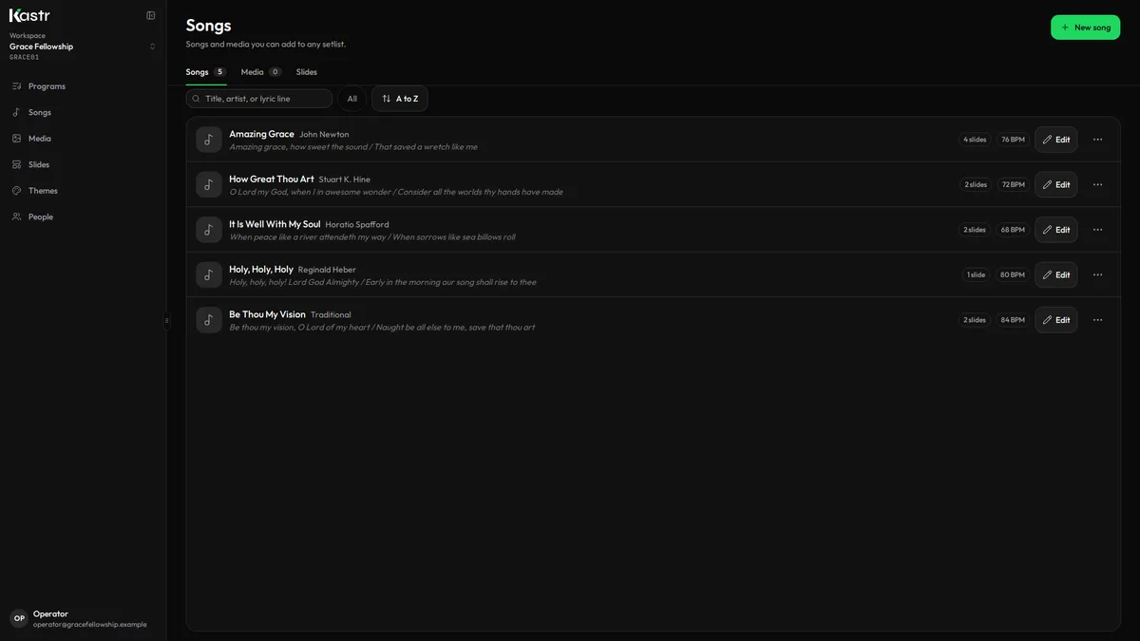This screenshot has width=1140, height=641.
Task: Open Slides in the sidebar
Action: (x=83, y=164)
